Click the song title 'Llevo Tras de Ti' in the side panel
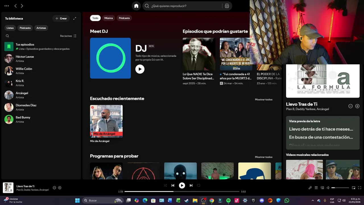 (302, 104)
